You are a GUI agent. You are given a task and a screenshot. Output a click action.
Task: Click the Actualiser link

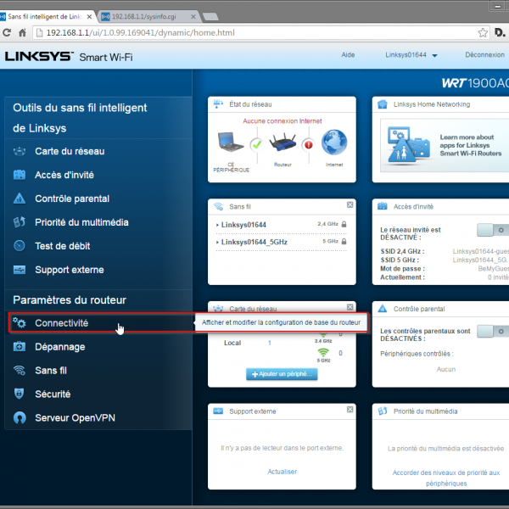pos(282,472)
